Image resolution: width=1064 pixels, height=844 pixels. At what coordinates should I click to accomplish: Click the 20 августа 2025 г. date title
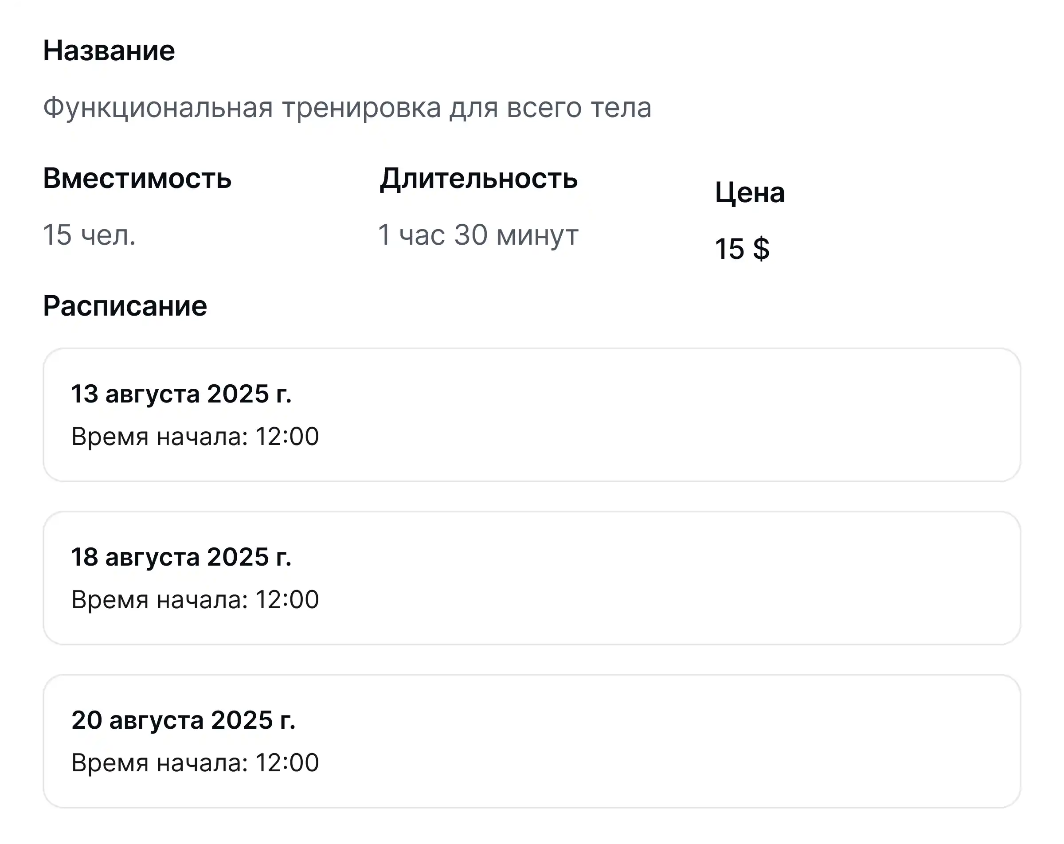click(x=184, y=720)
